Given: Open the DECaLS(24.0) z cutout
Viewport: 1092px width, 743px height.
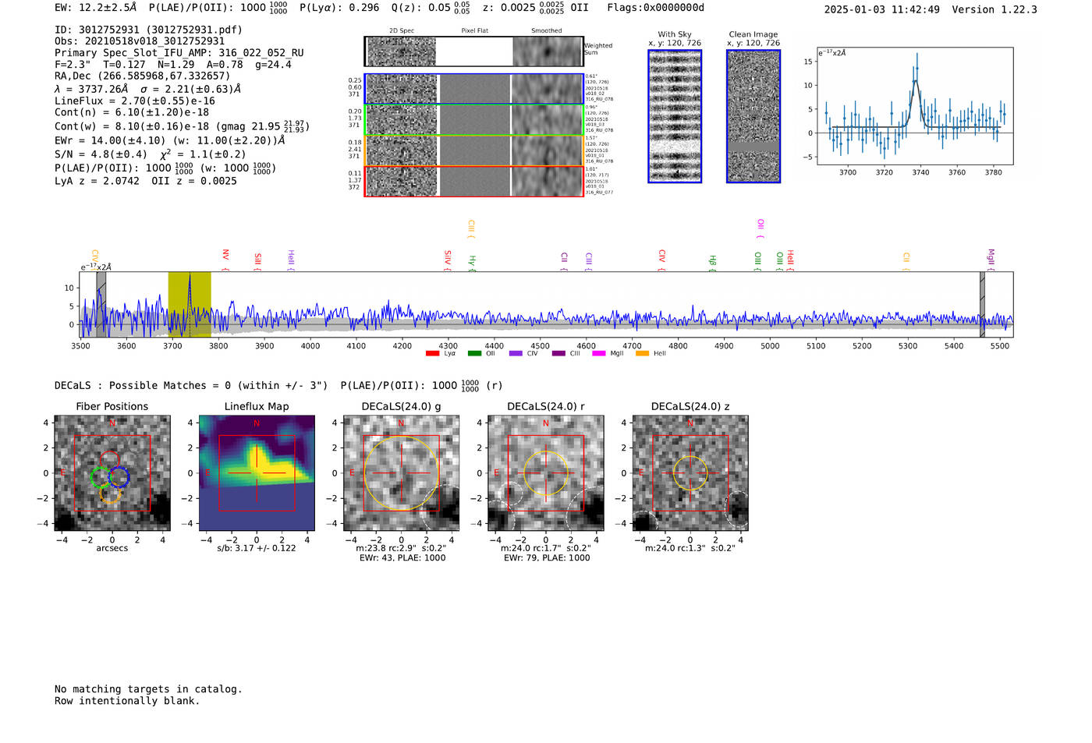Looking at the screenshot, I should [690, 472].
